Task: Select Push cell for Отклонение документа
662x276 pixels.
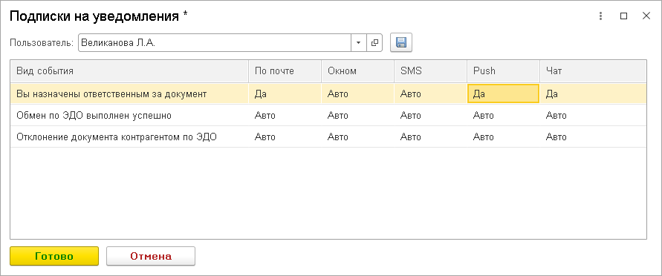Action: pyautogui.click(x=503, y=137)
